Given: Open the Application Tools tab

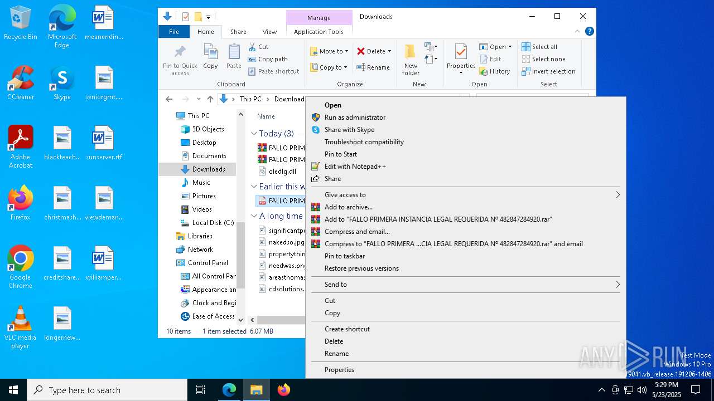Looking at the screenshot, I should click(x=319, y=32).
